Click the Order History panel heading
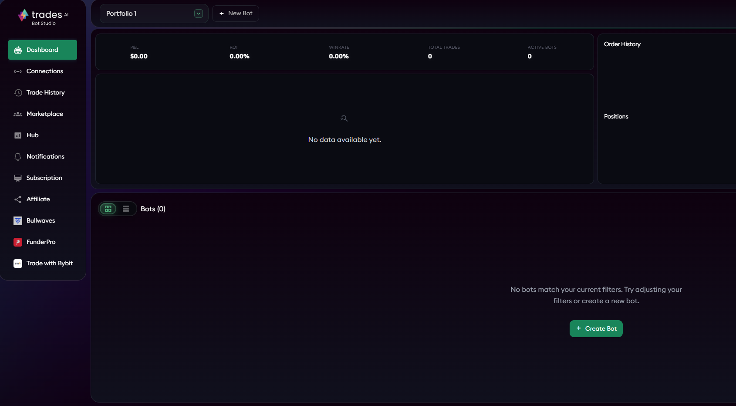This screenshot has width=736, height=406. (622, 44)
